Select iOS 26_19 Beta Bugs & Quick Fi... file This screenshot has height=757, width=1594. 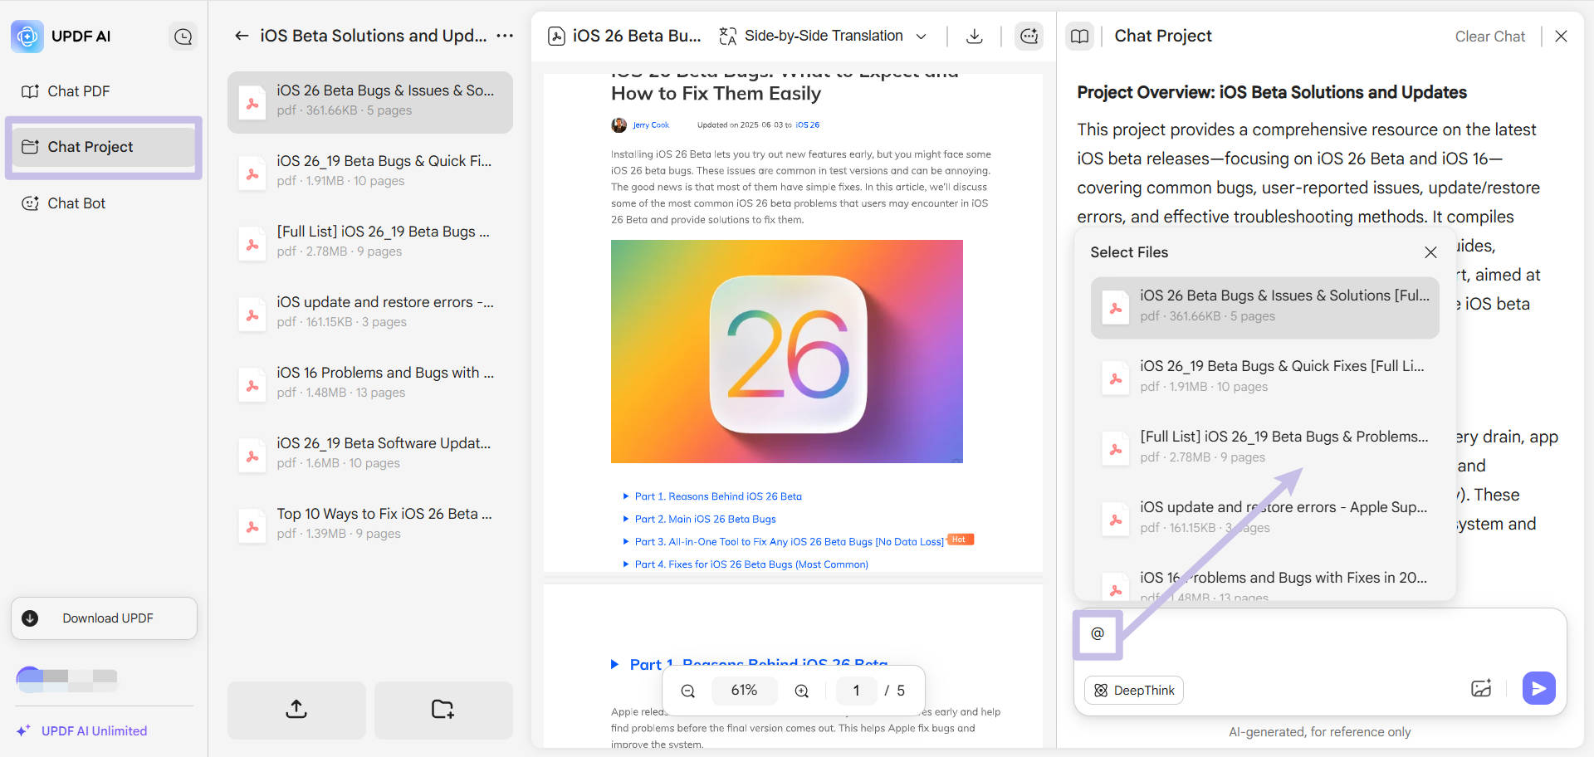[370, 173]
